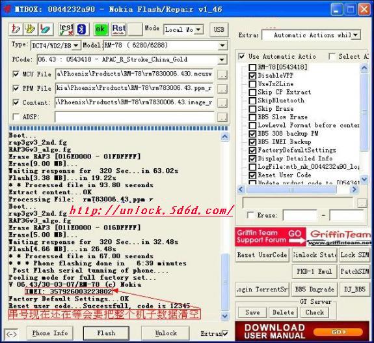
Task: Check the BB5 Slow Erase option
Action: pyautogui.click(x=252, y=117)
